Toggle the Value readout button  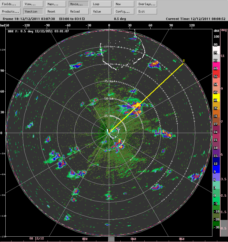[101, 12]
